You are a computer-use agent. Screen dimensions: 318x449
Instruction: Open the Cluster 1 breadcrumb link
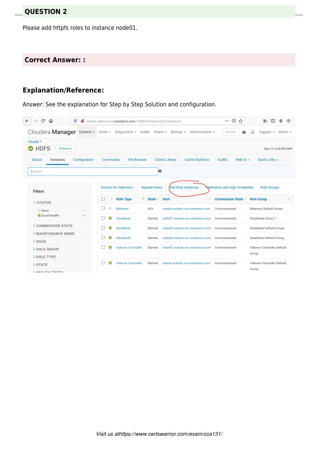(x=35, y=142)
